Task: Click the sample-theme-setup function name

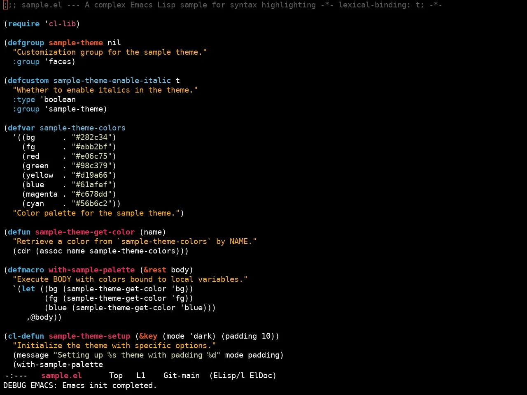Action: coord(89,336)
